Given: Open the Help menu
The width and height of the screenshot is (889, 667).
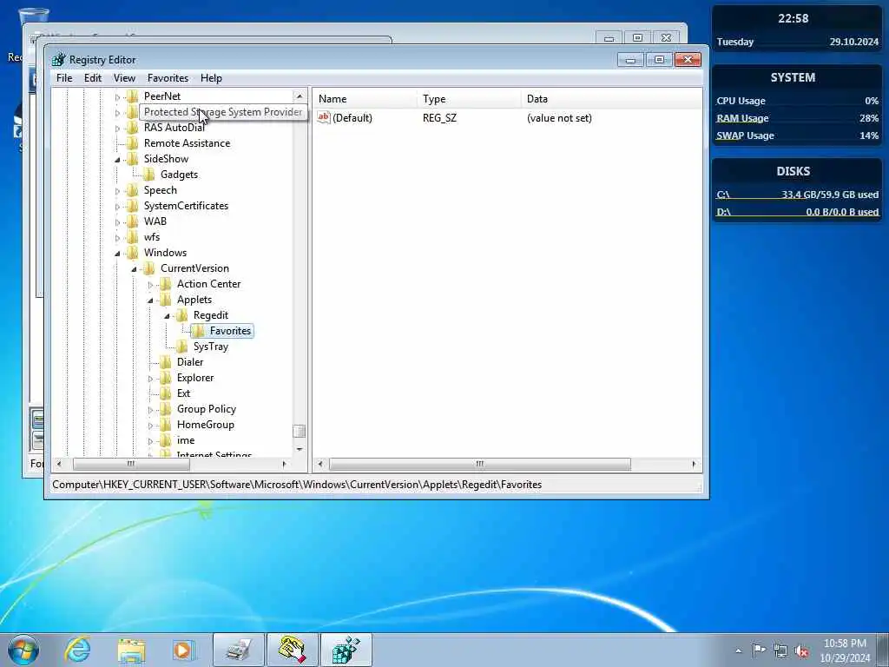Looking at the screenshot, I should (x=211, y=78).
